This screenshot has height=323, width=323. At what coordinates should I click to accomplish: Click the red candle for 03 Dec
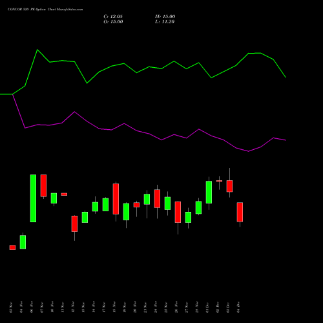click(x=229, y=186)
